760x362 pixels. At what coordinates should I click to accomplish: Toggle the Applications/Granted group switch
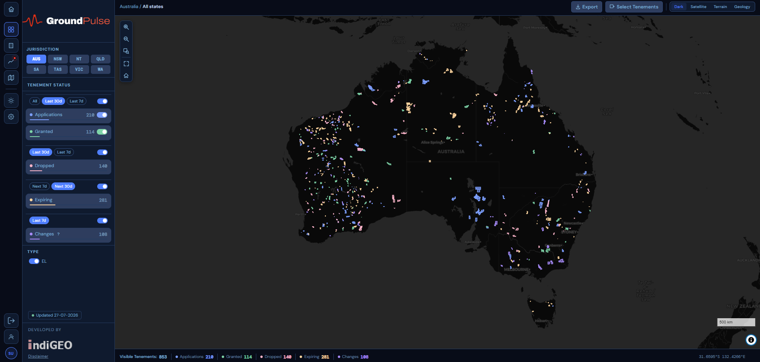pyautogui.click(x=102, y=101)
